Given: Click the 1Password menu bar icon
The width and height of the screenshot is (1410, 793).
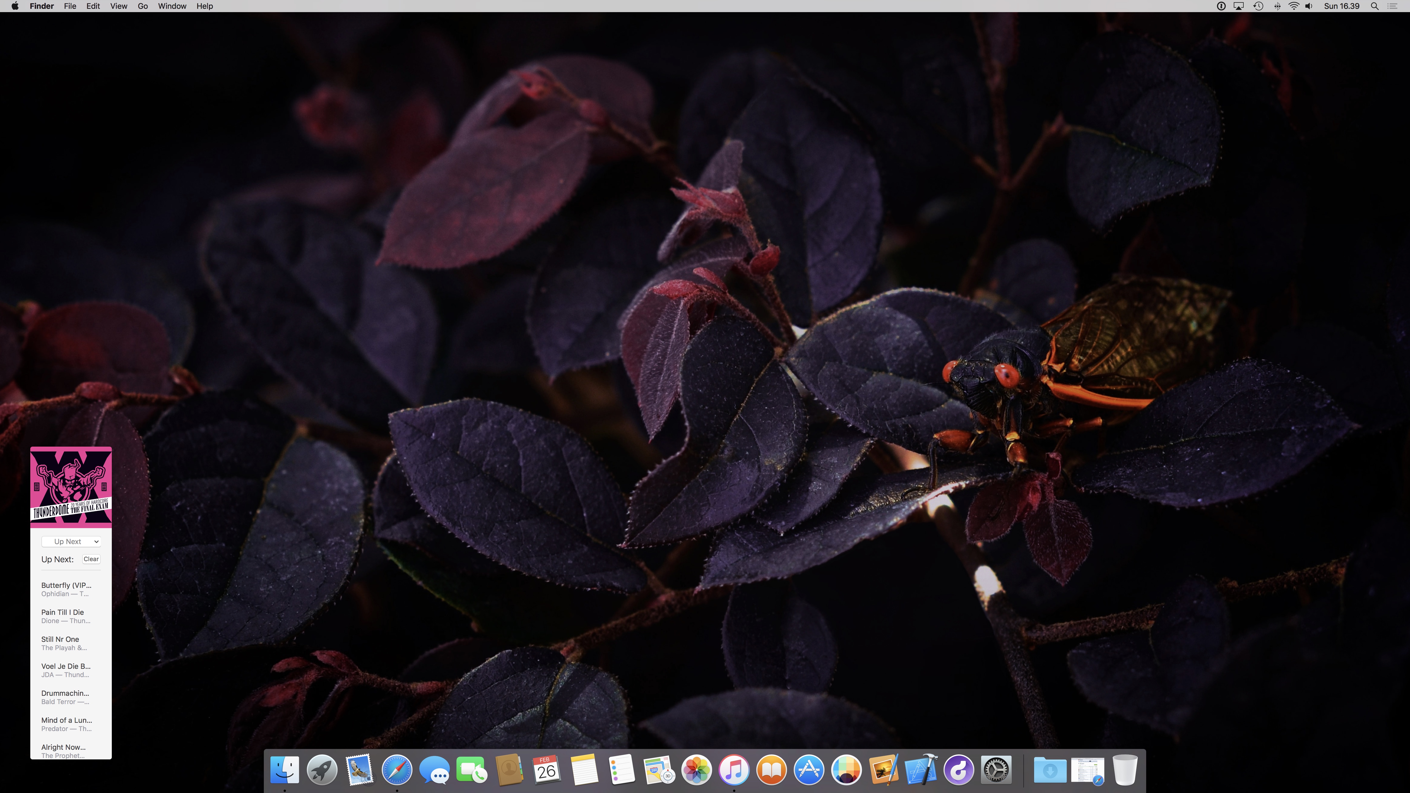Looking at the screenshot, I should pyautogui.click(x=1221, y=6).
